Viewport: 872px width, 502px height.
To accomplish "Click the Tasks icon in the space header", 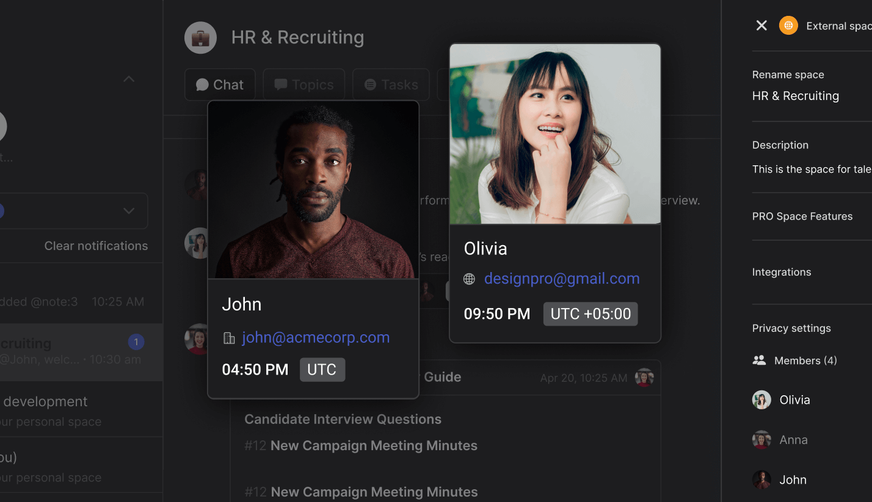I will [371, 84].
